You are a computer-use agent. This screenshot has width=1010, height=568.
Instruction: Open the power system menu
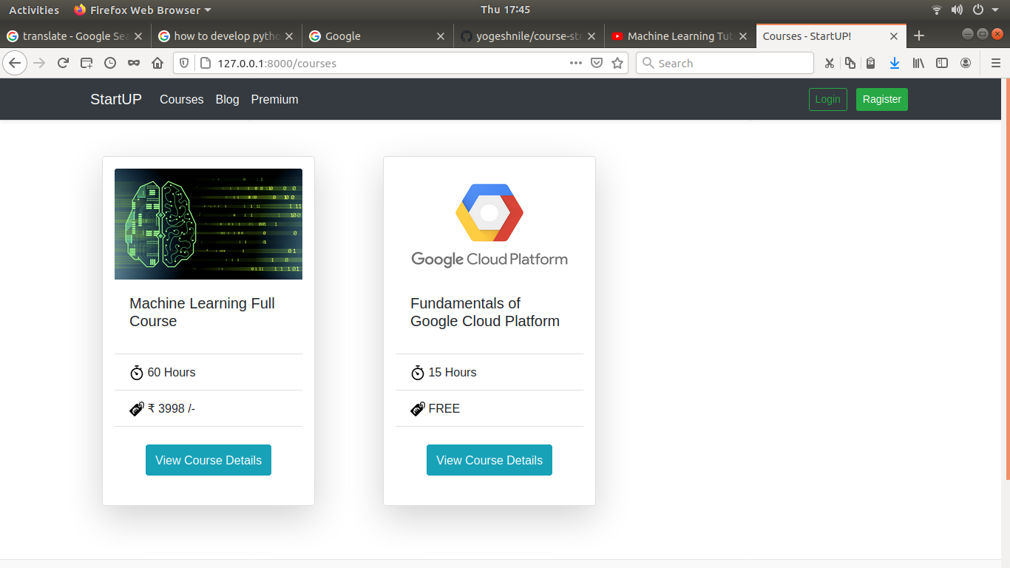978,10
